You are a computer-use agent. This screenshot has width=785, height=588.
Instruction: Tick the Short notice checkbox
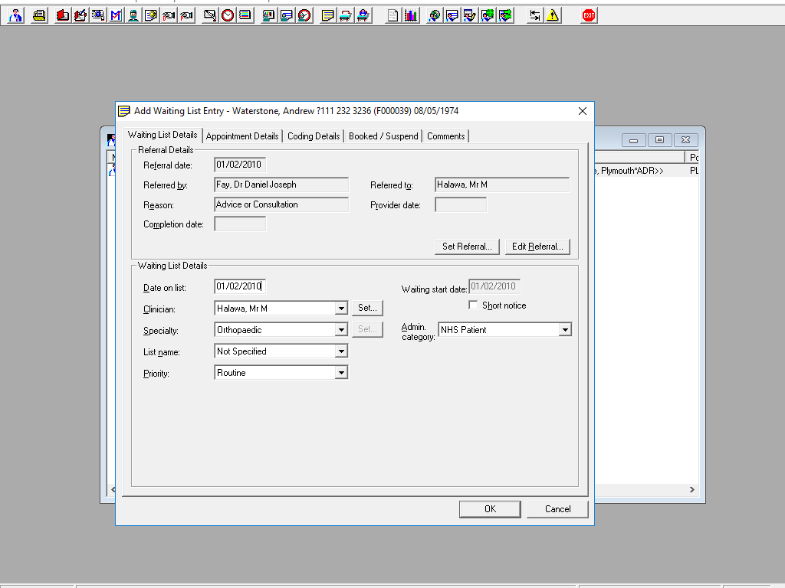point(473,305)
